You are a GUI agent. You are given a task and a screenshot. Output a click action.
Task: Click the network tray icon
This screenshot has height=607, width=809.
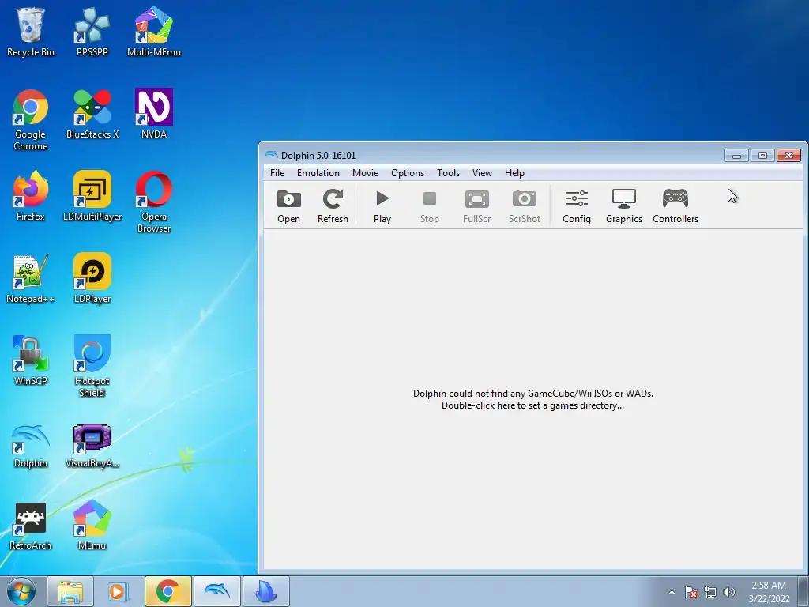[710, 592]
